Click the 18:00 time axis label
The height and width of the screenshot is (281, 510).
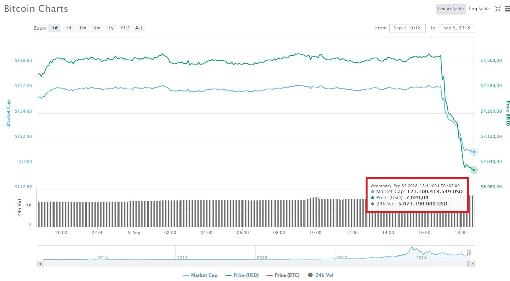click(460, 233)
